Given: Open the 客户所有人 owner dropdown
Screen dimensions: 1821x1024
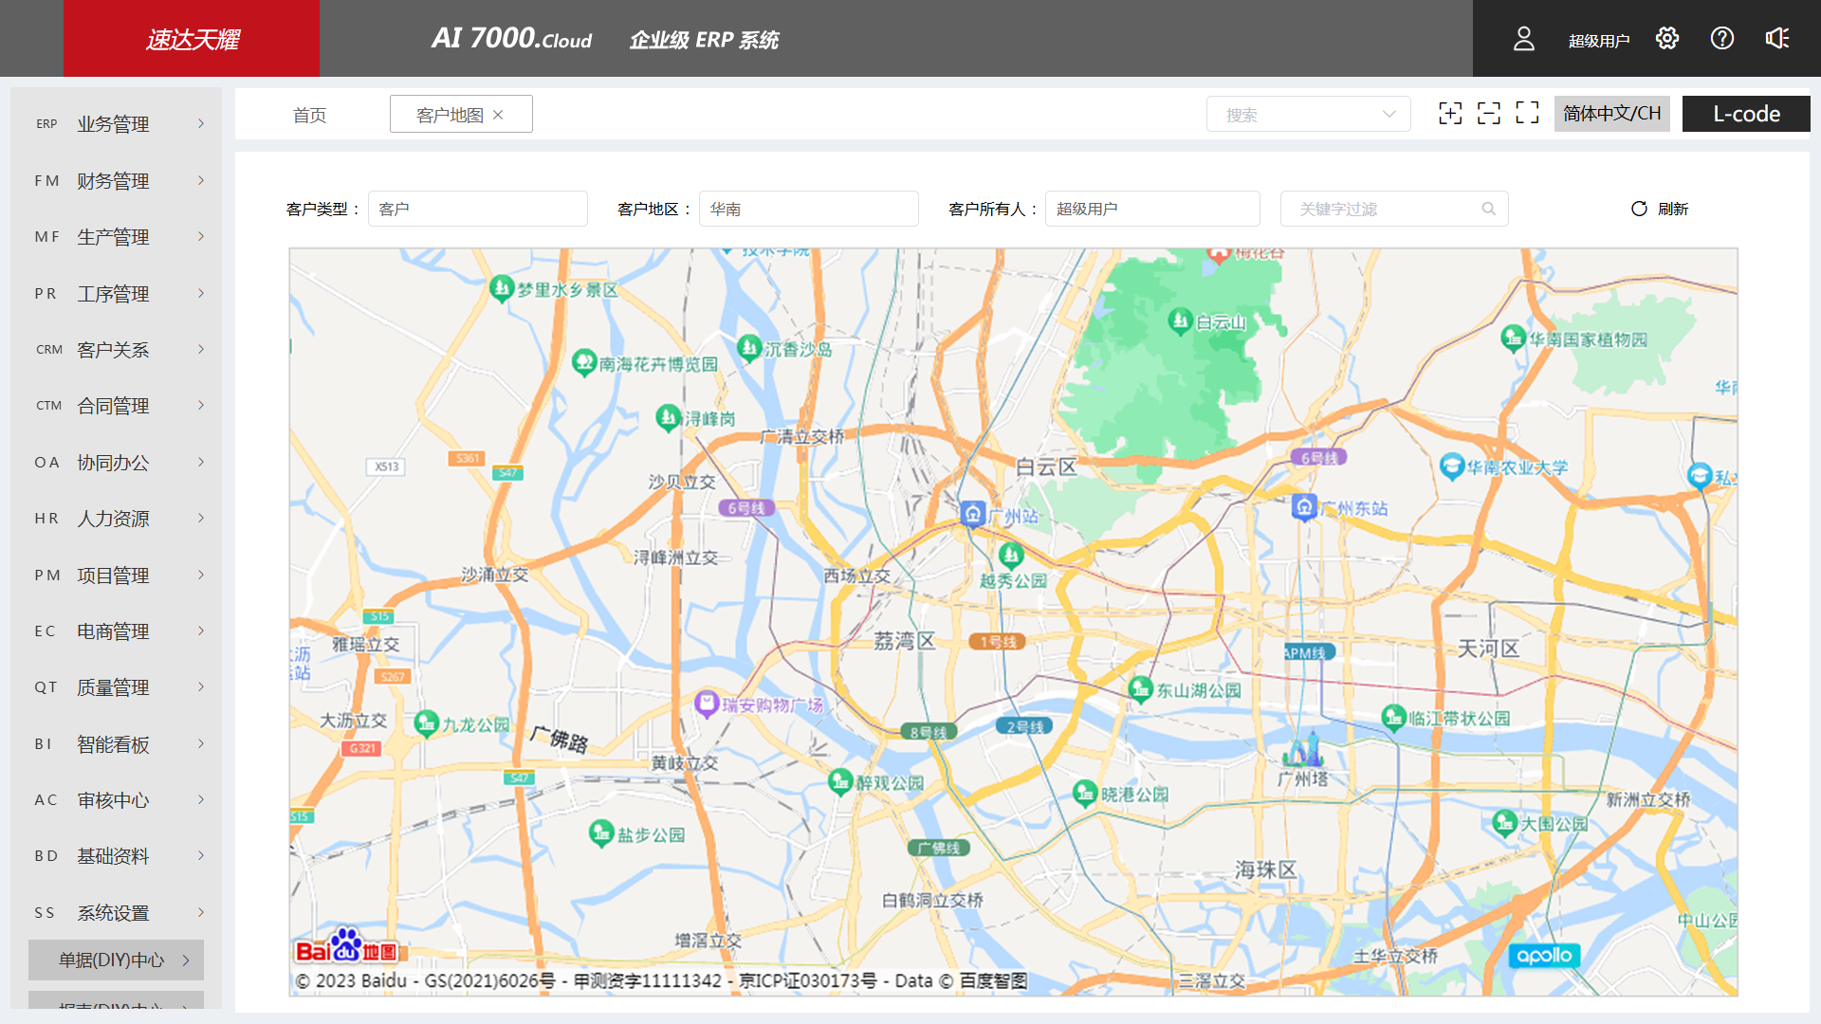Looking at the screenshot, I should [x=1151, y=209].
